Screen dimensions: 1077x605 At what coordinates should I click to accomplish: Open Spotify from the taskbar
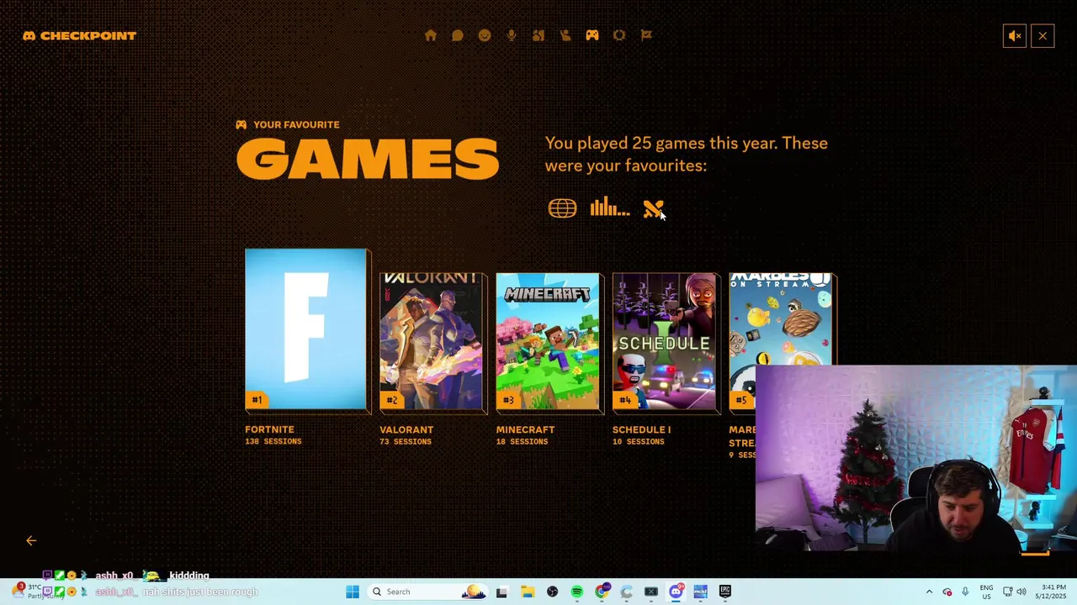pyautogui.click(x=577, y=592)
